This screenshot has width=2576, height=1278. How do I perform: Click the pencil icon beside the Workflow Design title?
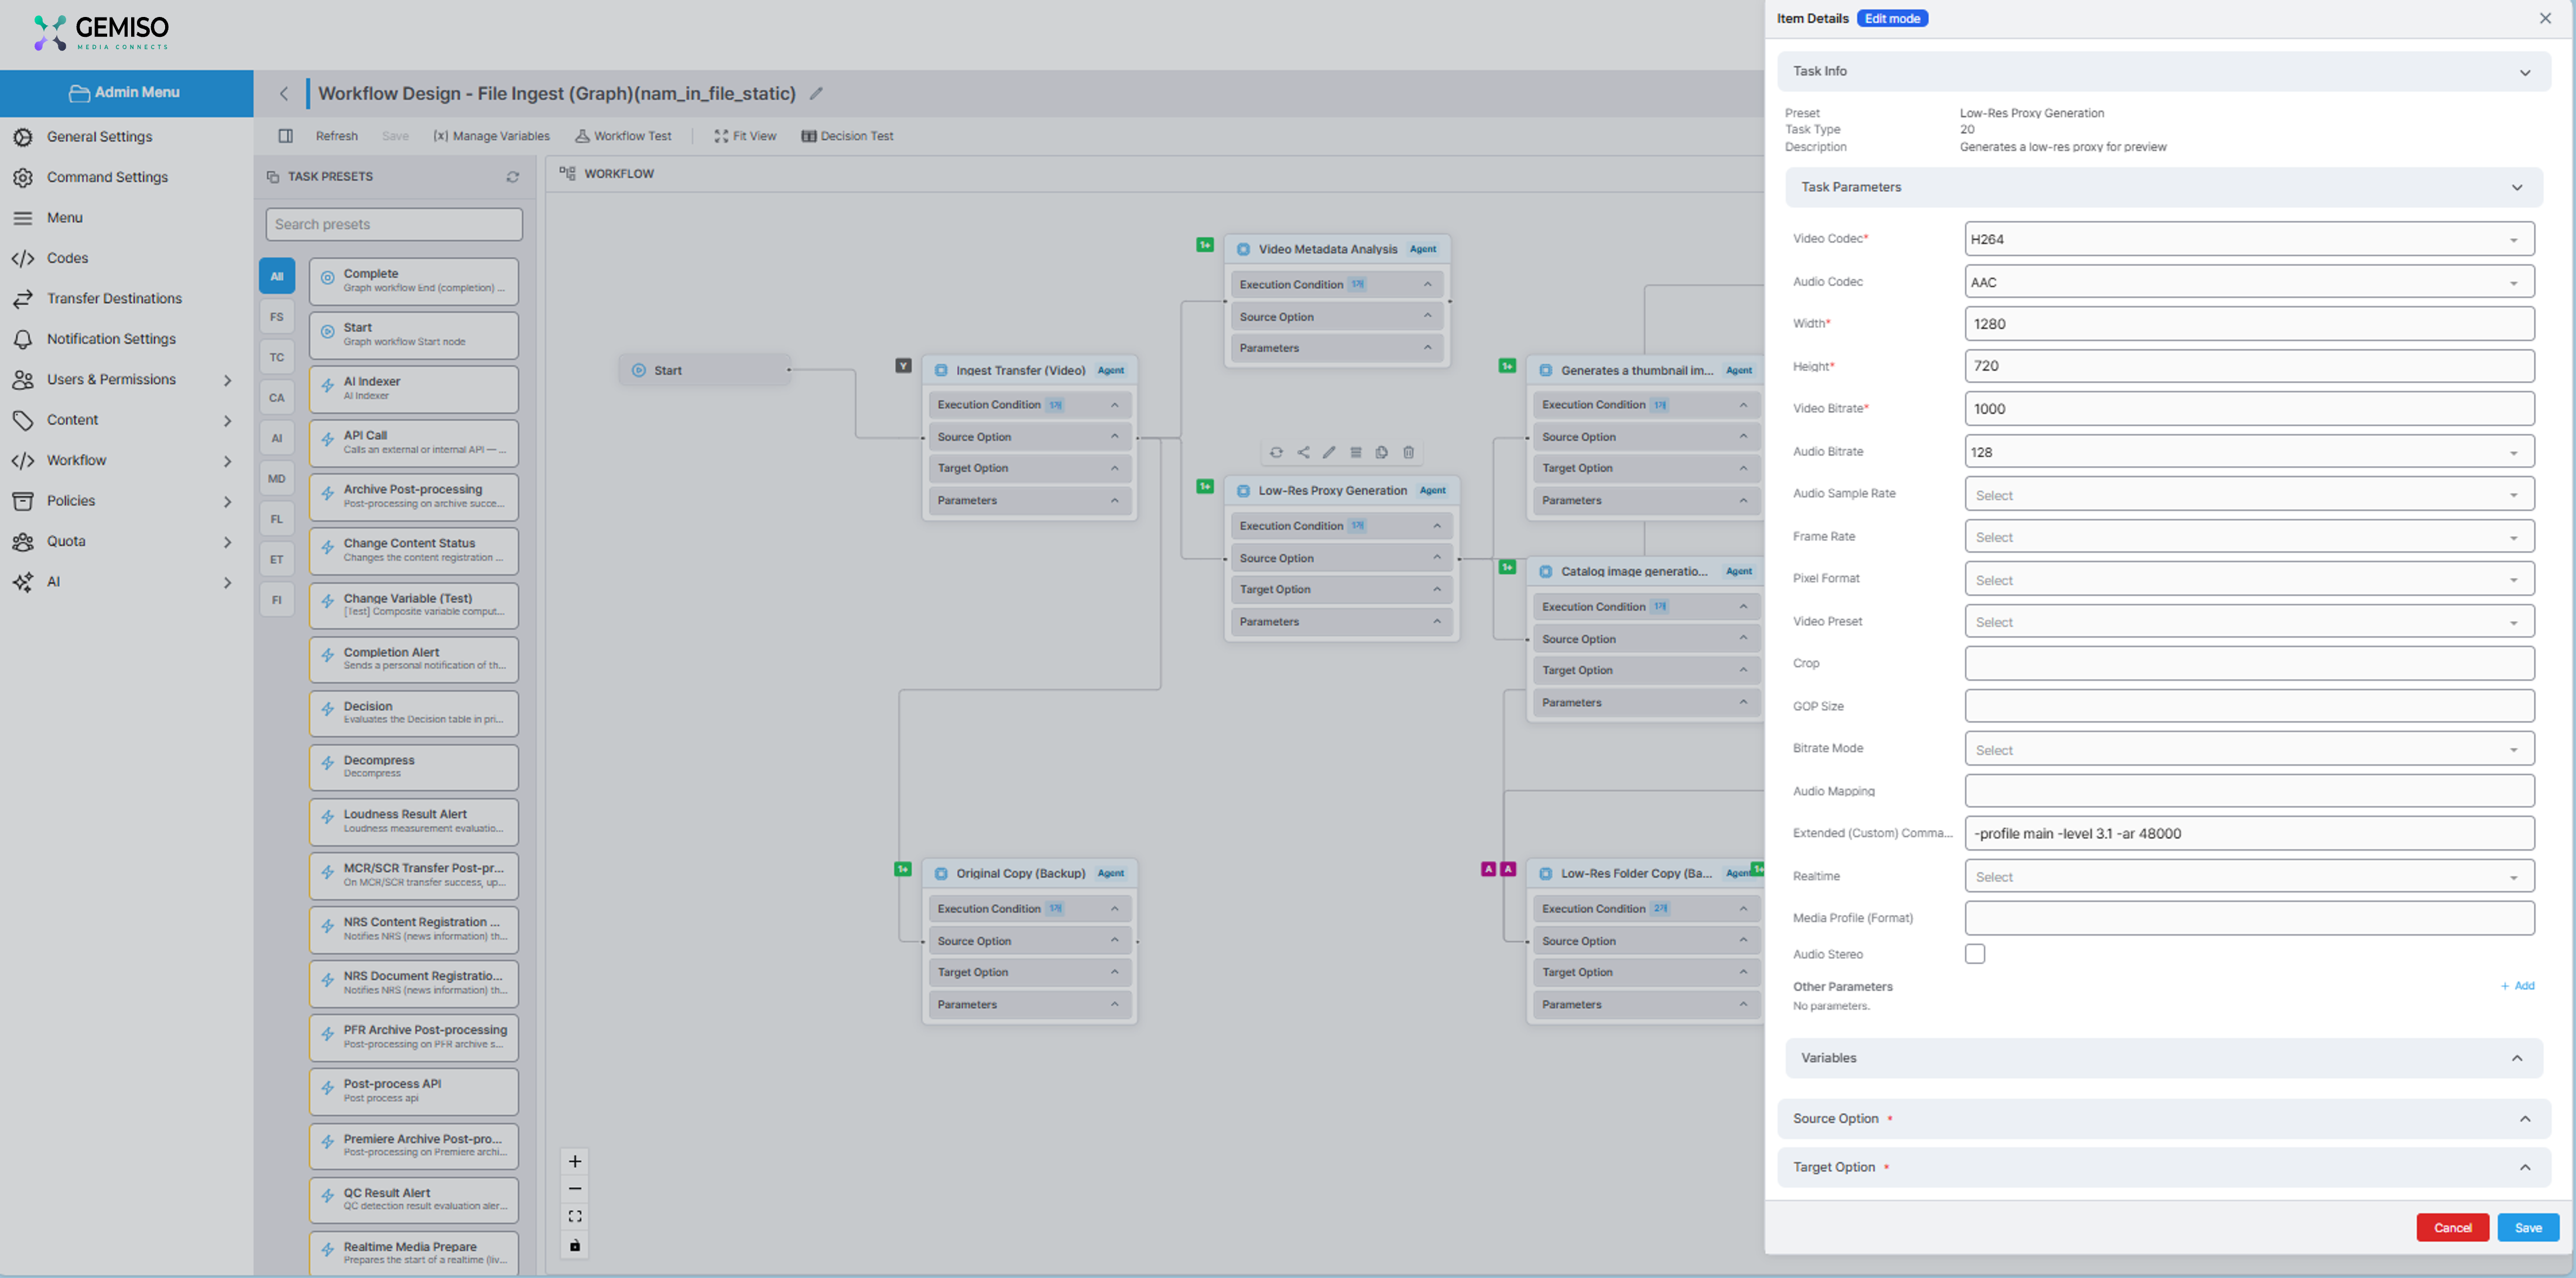(816, 93)
